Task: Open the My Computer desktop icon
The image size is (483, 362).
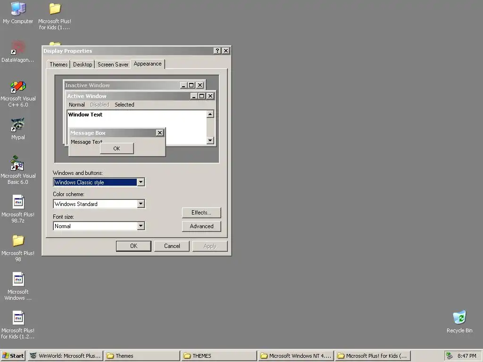Action: coord(18,13)
